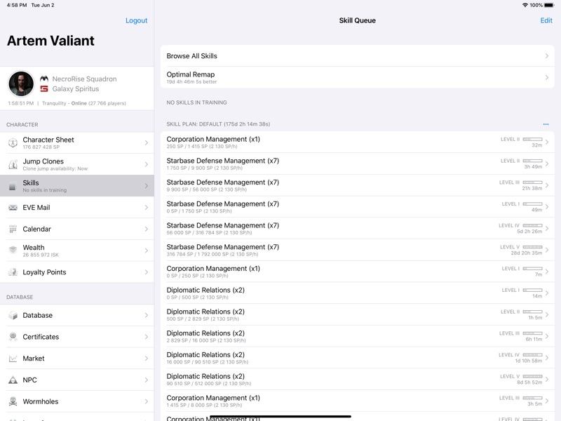The height and width of the screenshot is (421, 561).
Task: Expand chevron of Market row
Action: (x=147, y=359)
